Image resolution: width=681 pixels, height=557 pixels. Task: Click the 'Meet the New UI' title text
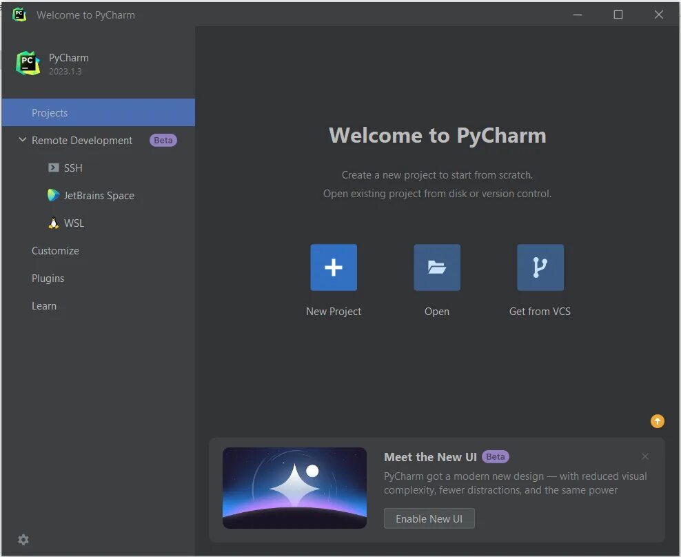click(x=430, y=457)
